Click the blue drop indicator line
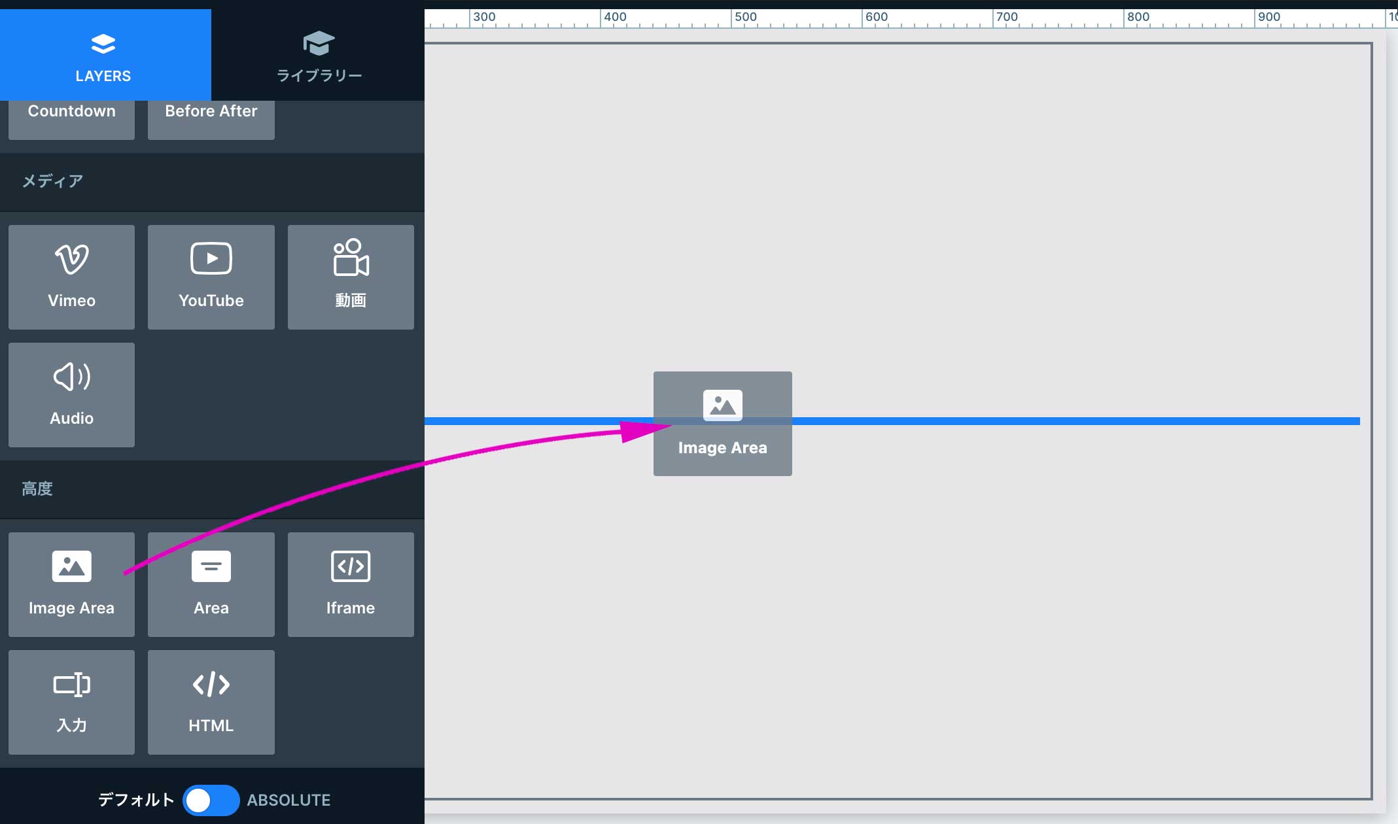The width and height of the screenshot is (1398, 824). [x=1047, y=421]
